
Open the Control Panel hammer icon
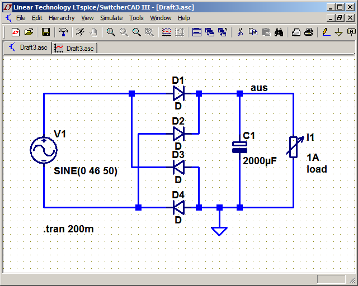tap(63, 32)
